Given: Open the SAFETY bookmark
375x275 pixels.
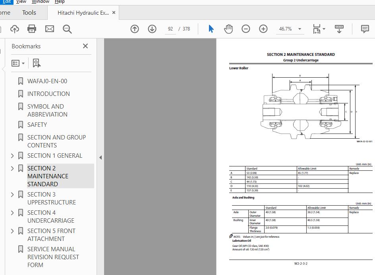Looking at the screenshot, I should (37, 124).
